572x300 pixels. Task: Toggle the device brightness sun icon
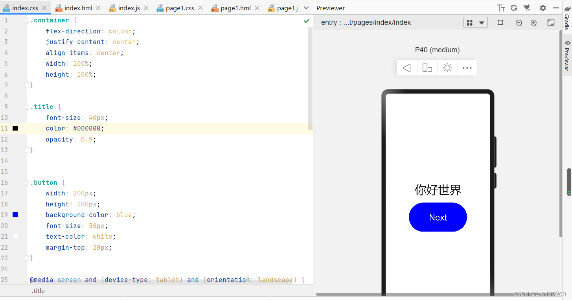[x=447, y=68]
